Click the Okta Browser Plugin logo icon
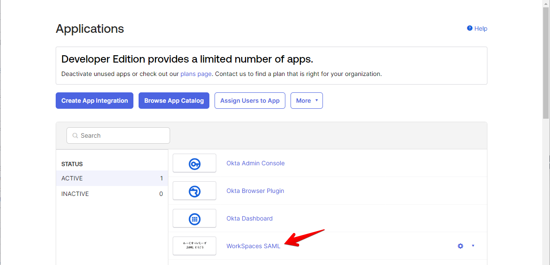Image resolution: width=550 pixels, height=265 pixels. pyautogui.click(x=194, y=191)
